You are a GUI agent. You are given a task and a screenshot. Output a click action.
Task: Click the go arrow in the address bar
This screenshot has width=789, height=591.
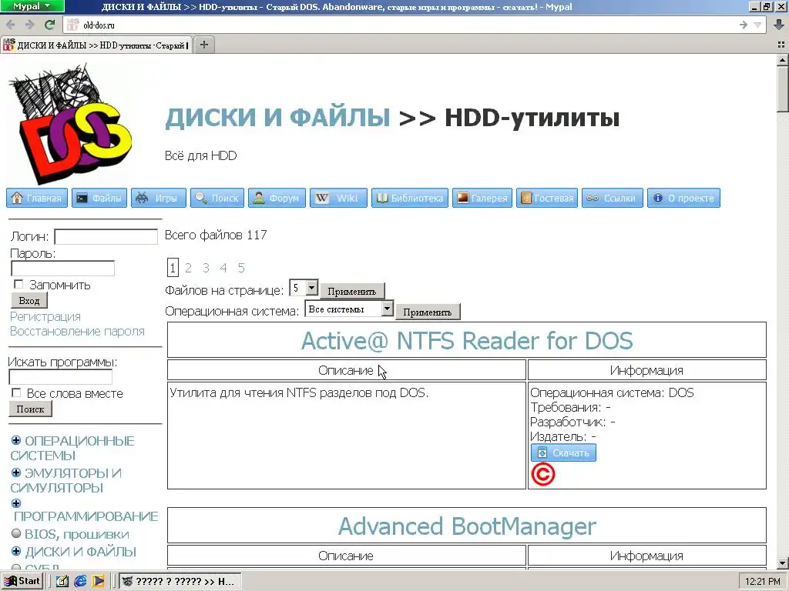point(744,25)
